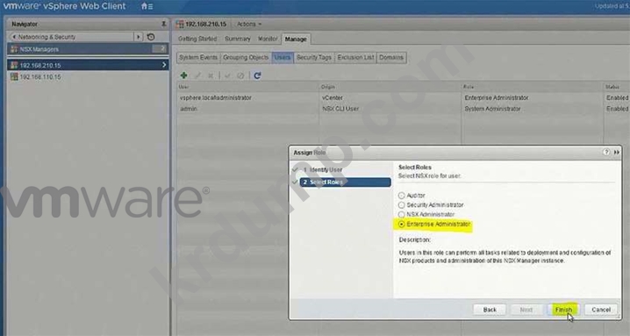Image resolution: width=630 pixels, height=336 pixels.
Task: Select the Security Administrator role
Action: pos(401,205)
